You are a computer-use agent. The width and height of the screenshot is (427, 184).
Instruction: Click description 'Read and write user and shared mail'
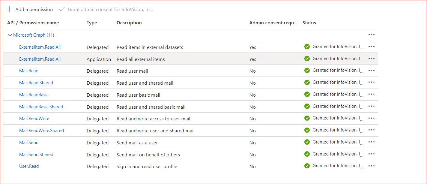point(156,131)
